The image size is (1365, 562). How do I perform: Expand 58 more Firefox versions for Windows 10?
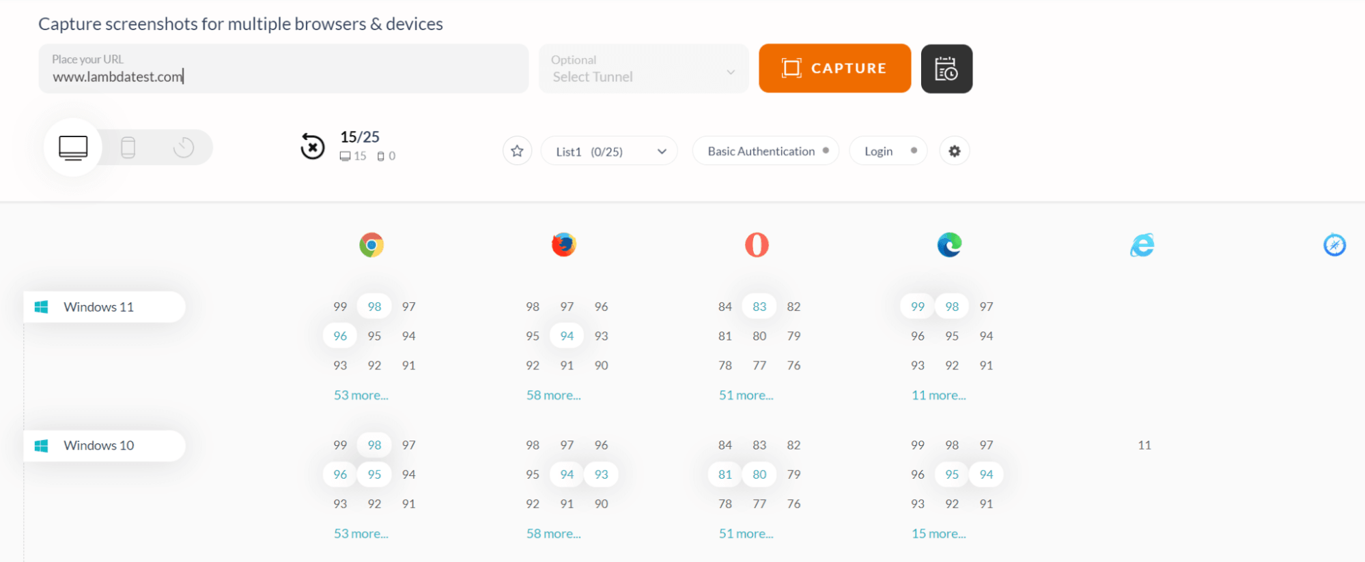click(x=553, y=533)
